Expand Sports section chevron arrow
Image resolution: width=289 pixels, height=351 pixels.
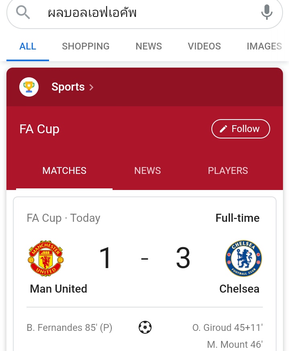coord(91,87)
